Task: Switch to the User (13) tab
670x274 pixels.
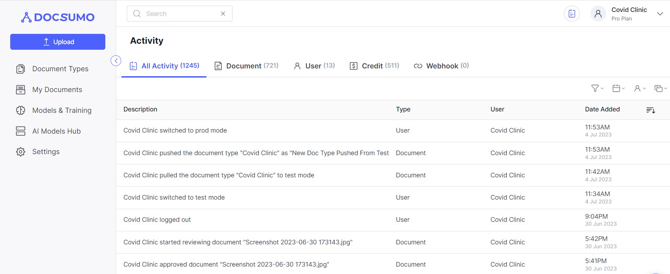Action: [314, 66]
